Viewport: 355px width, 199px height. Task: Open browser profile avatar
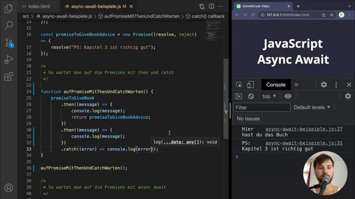342,15
